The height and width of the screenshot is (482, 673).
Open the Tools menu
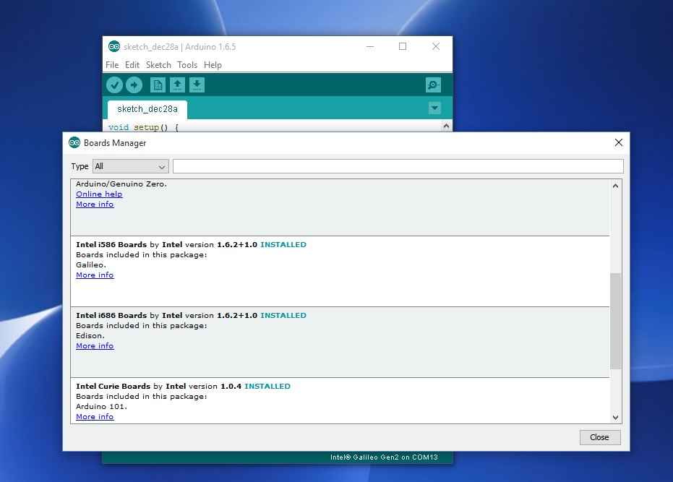(x=187, y=65)
